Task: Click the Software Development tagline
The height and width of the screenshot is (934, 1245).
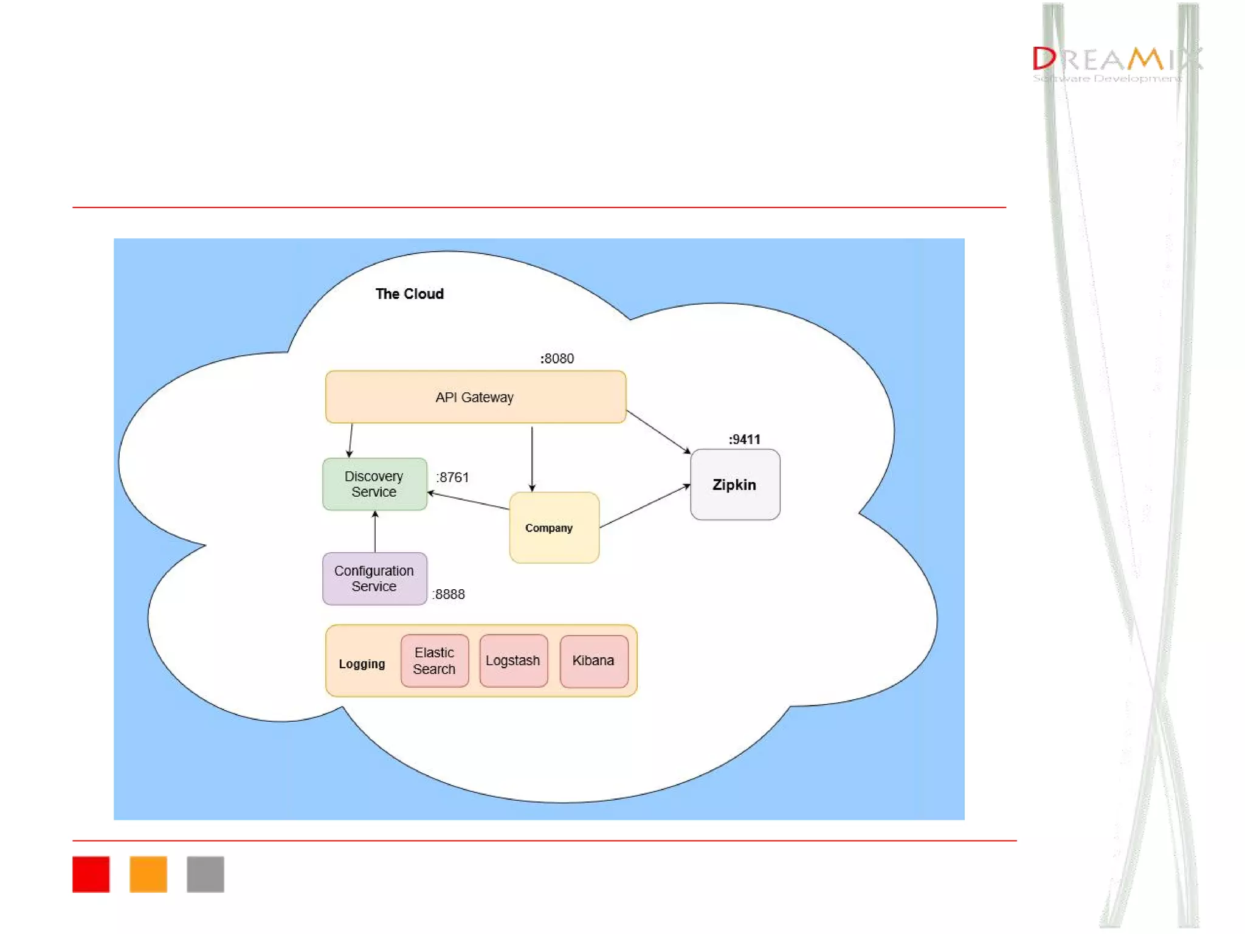Action: 1106,78
